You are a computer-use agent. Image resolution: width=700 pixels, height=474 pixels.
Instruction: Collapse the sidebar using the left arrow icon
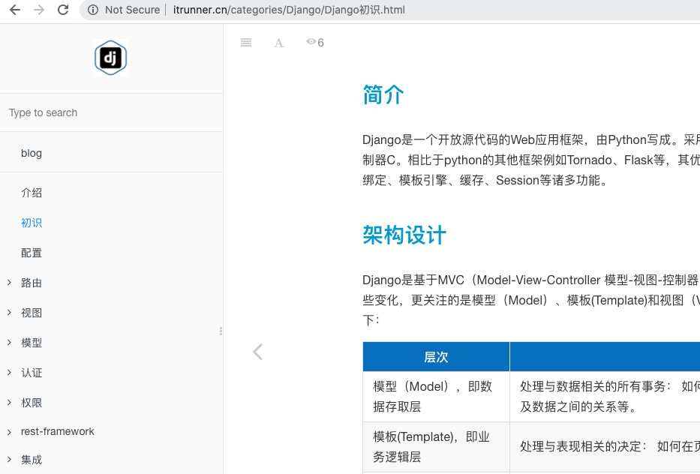point(257,351)
